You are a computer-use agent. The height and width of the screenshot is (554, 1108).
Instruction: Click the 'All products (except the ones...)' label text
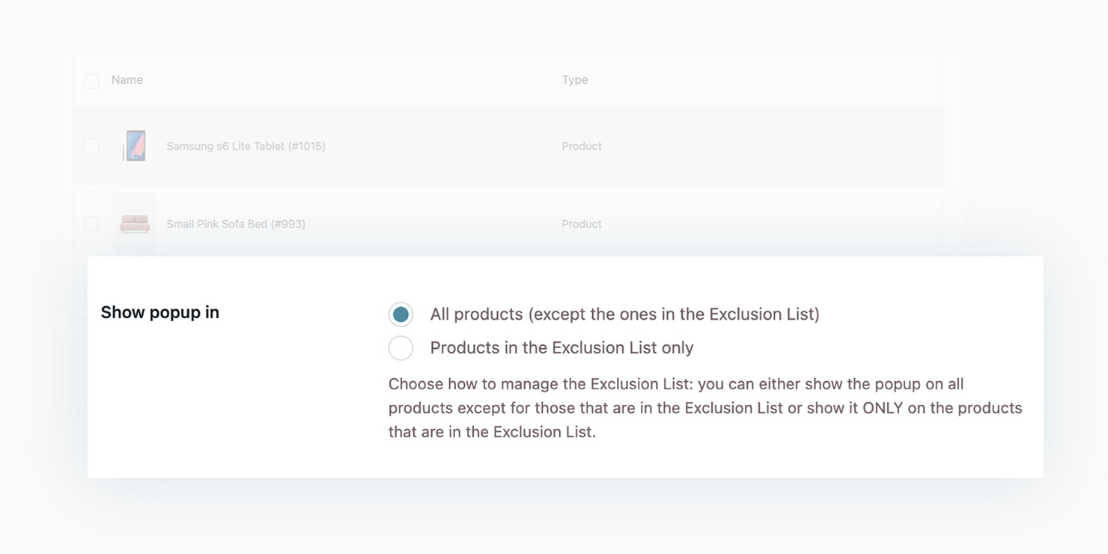(624, 314)
